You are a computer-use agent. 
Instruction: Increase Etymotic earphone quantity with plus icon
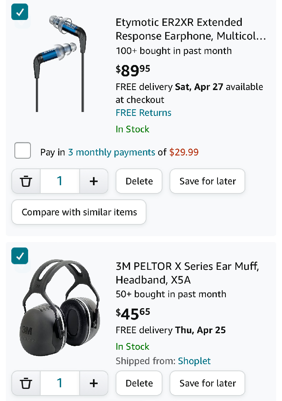94,181
